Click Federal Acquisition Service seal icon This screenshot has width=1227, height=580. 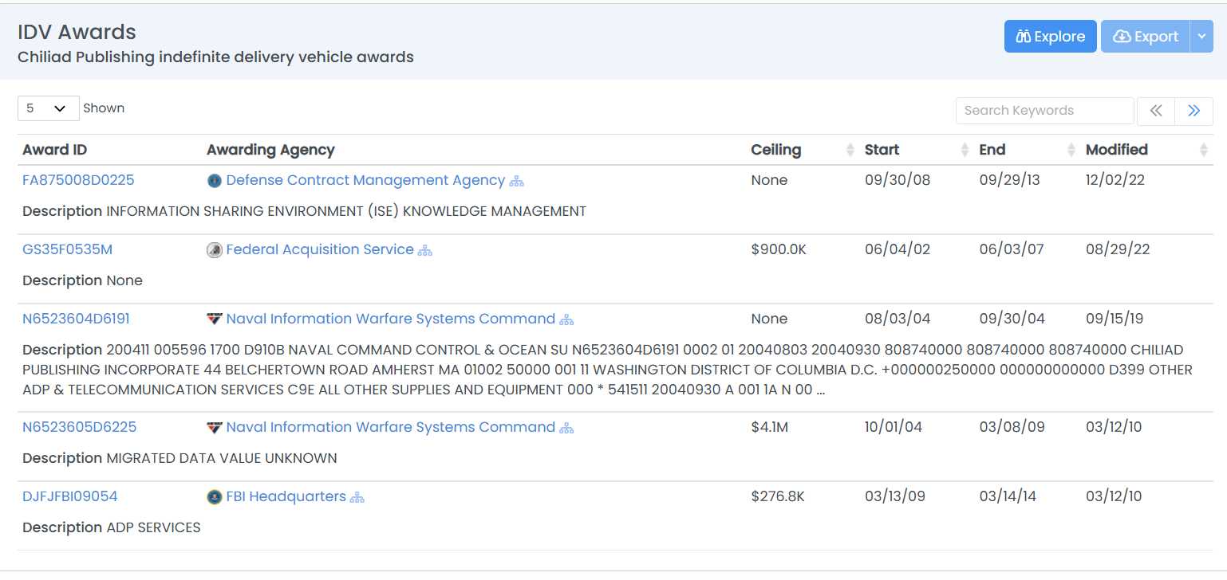coord(215,250)
